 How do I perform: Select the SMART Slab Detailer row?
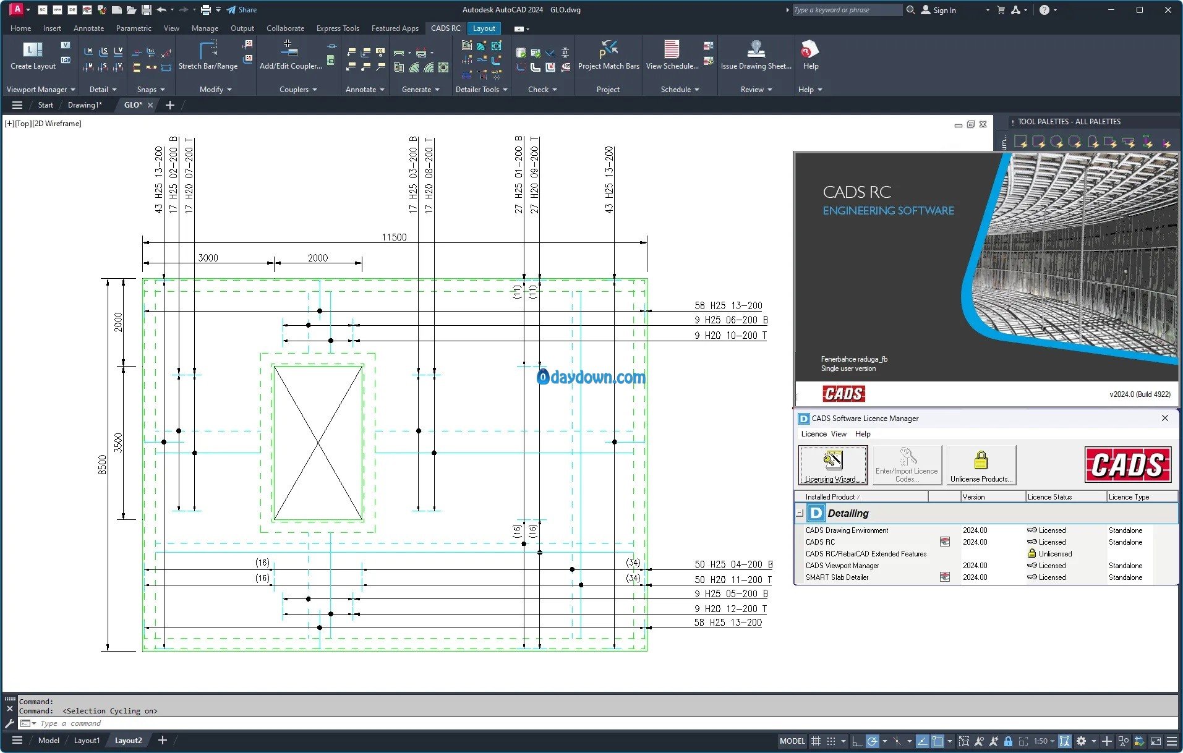point(986,577)
